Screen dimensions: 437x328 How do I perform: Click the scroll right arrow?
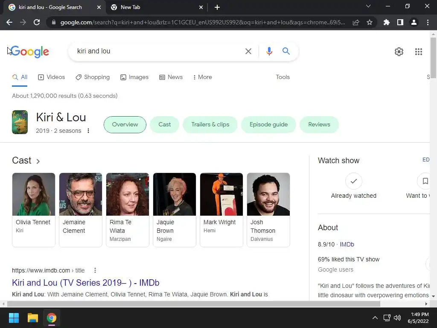(x=426, y=304)
